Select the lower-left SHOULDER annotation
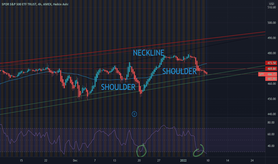The image size is (278, 164). (118, 87)
